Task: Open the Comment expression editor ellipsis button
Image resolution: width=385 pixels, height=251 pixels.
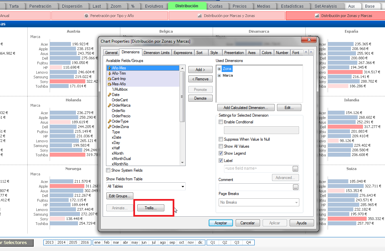Action: pyautogui.click(x=295, y=187)
